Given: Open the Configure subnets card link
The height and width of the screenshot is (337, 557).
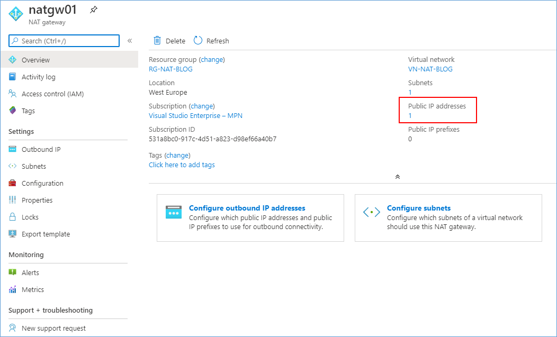Looking at the screenshot, I should [419, 208].
